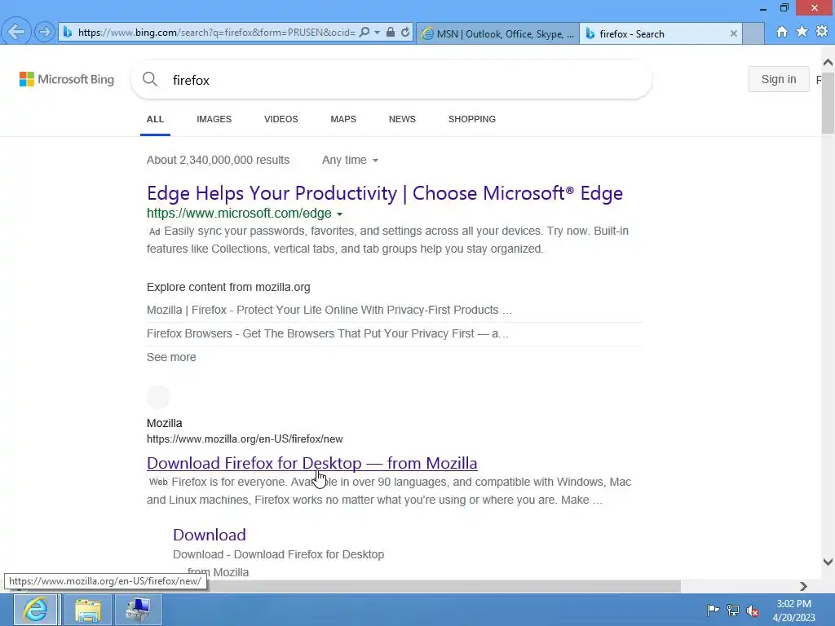Click the security lock icon in address bar

tap(391, 32)
